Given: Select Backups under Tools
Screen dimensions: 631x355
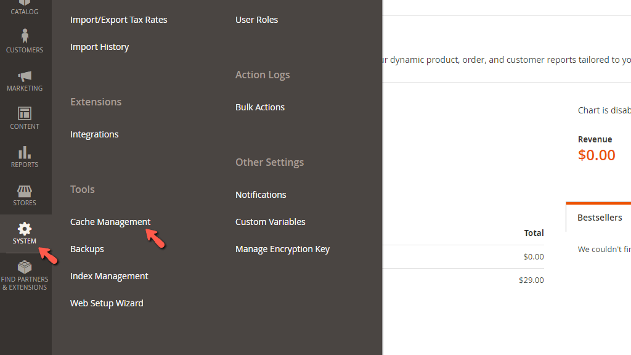Looking at the screenshot, I should pos(87,248).
